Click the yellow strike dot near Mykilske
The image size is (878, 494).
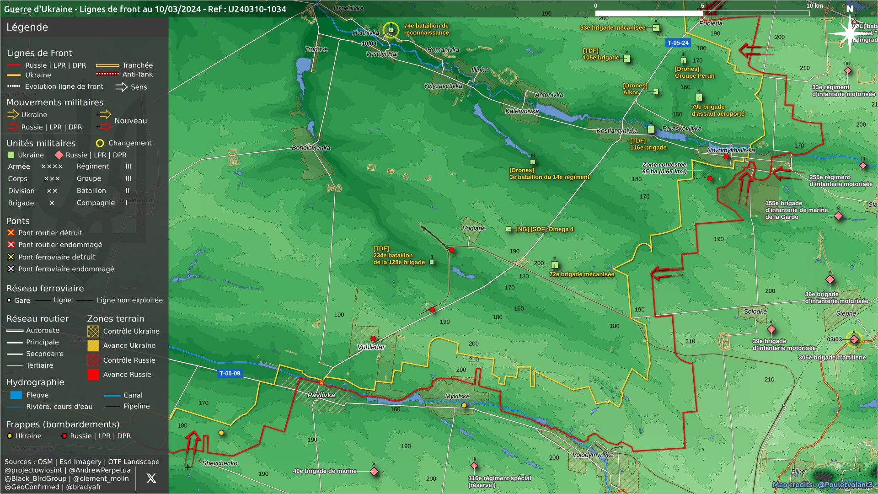(x=464, y=405)
